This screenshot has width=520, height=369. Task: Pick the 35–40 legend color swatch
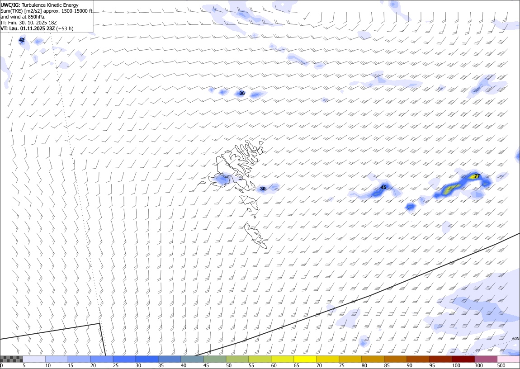point(170,359)
